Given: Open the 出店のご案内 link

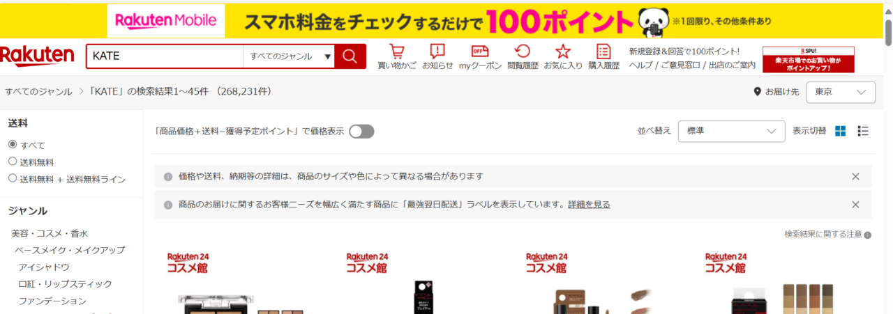Looking at the screenshot, I should [732, 65].
